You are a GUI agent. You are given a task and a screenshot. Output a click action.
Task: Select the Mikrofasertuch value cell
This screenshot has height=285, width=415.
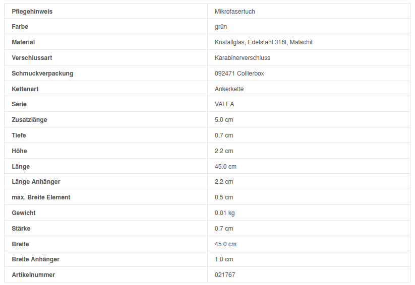234,11
